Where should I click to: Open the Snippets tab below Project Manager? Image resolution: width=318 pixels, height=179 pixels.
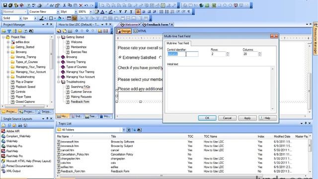[x=45, y=111]
